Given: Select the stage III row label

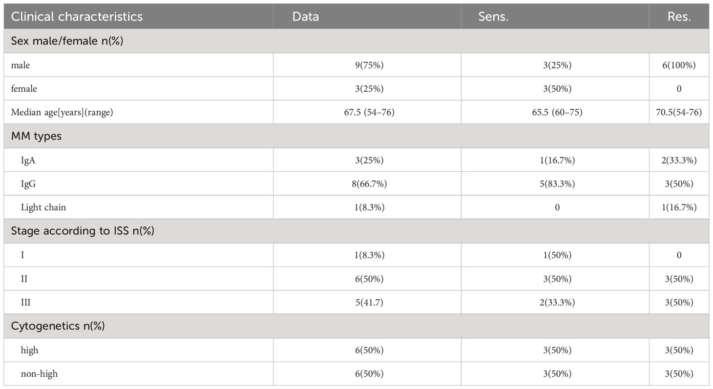Looking at the screenshot, I should [25, 302].
